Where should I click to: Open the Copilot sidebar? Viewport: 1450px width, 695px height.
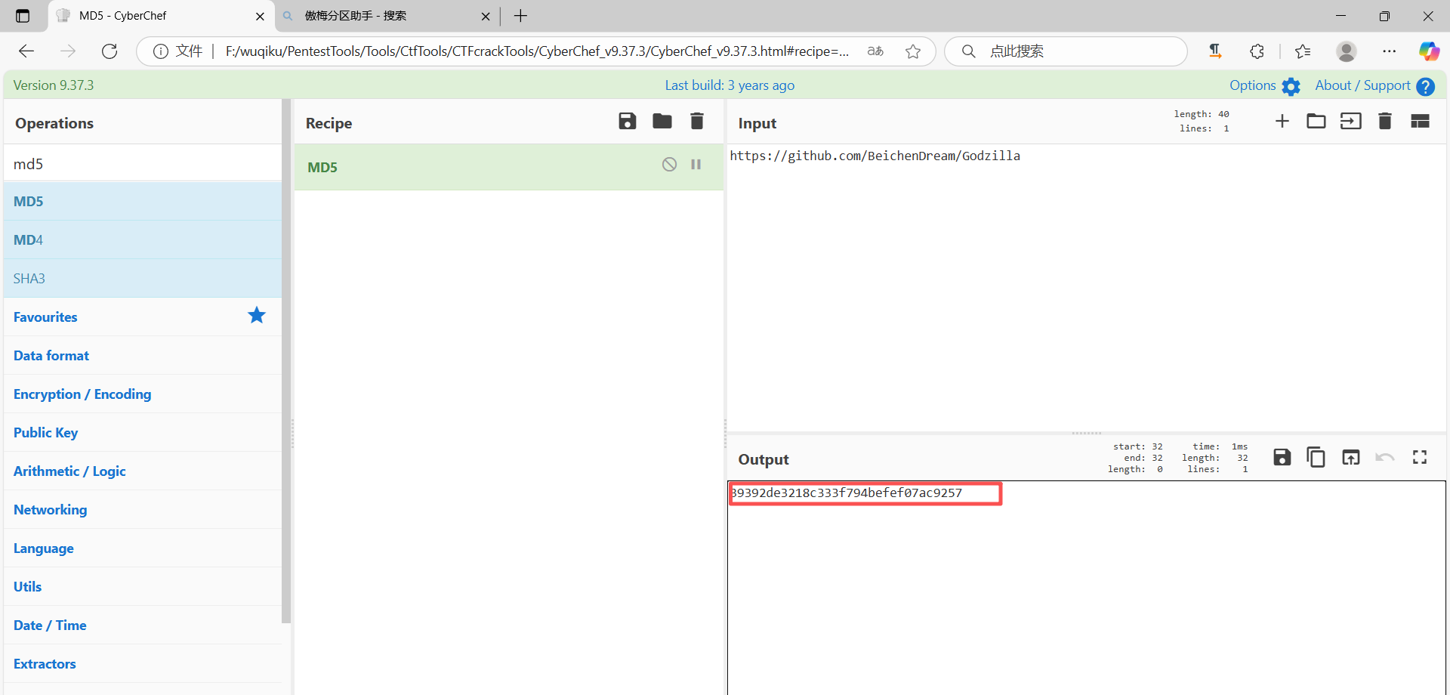click(x=1429, y=51)
